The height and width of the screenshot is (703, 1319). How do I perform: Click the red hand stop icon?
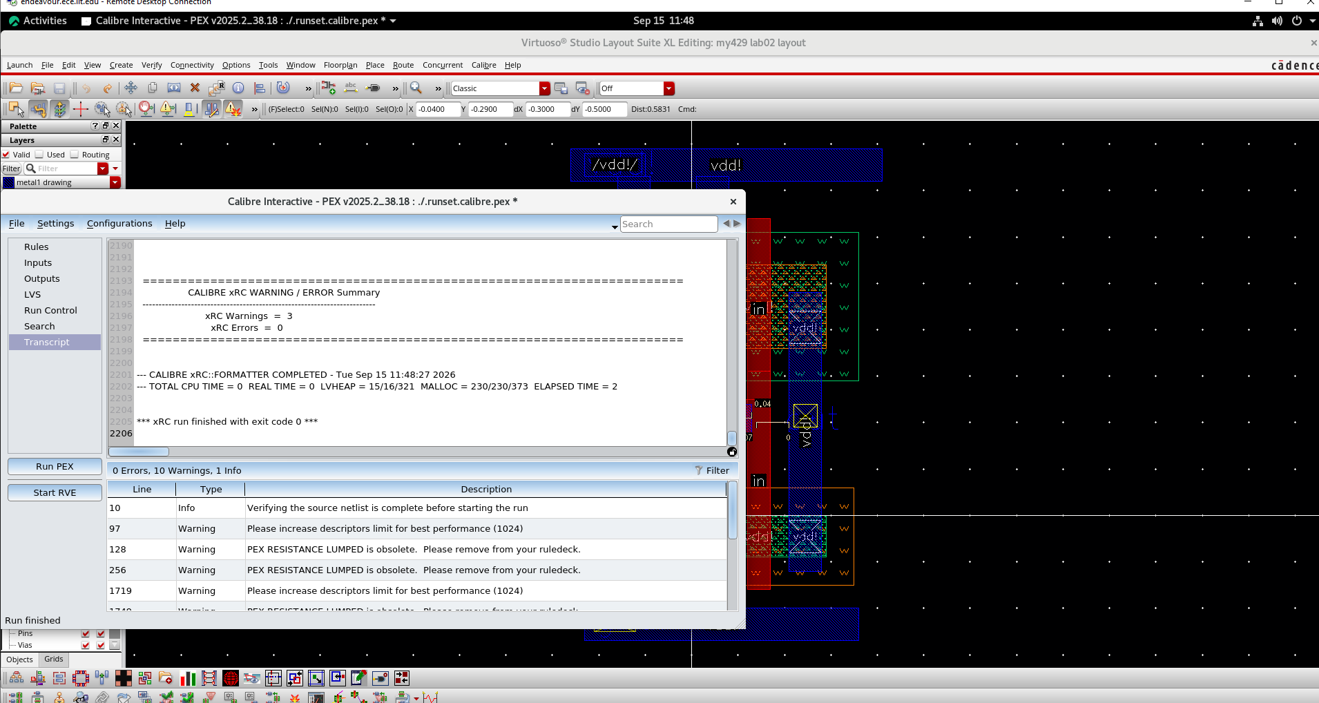click(146, 109)
